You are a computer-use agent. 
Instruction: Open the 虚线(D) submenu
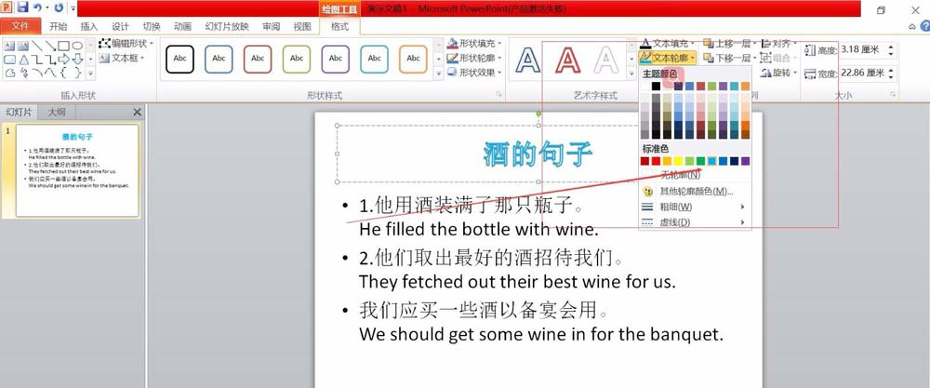695,222
